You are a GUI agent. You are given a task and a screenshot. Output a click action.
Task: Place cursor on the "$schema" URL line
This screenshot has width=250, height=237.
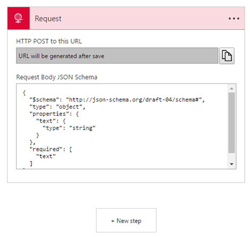[117, 100]
